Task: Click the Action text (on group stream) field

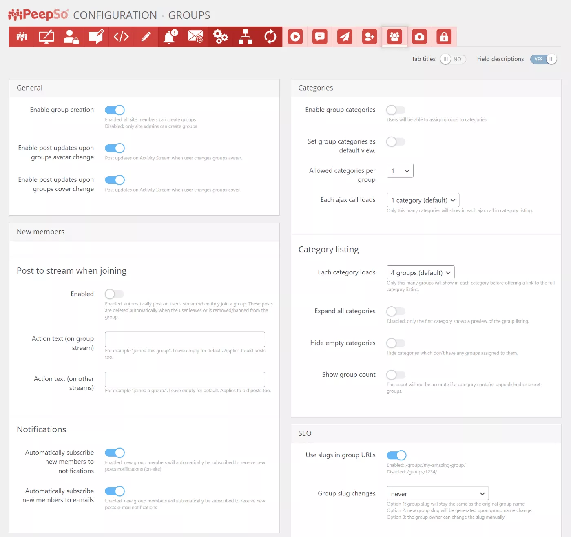Action: [185, 339]
